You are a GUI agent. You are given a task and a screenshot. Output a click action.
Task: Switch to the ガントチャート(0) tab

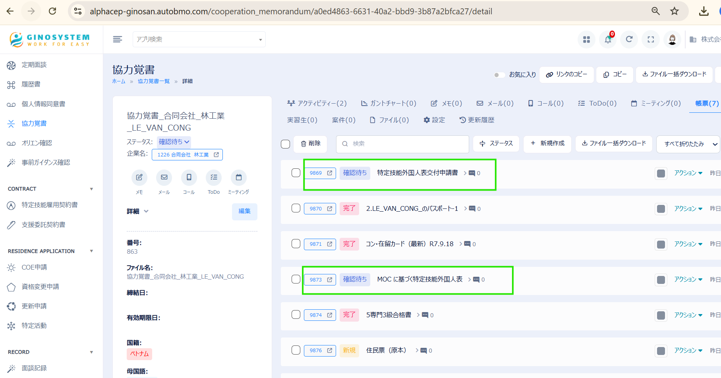(x=389, y=103)
